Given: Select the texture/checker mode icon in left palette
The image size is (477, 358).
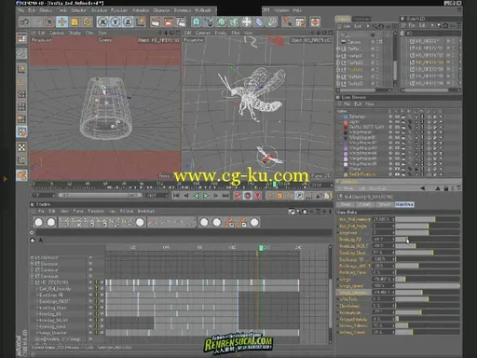Looking at the screenshot, I should [x=21, y=147].
